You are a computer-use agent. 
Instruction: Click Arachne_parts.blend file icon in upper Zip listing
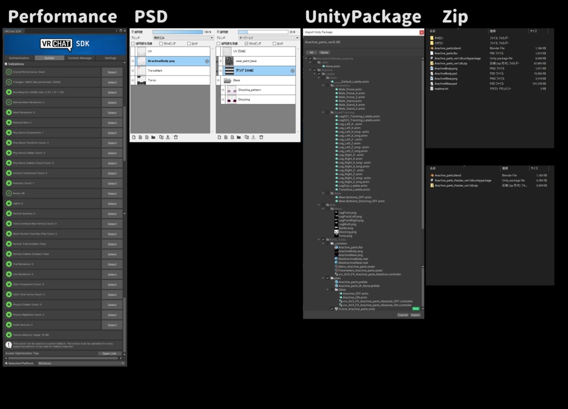click(432, 48)
